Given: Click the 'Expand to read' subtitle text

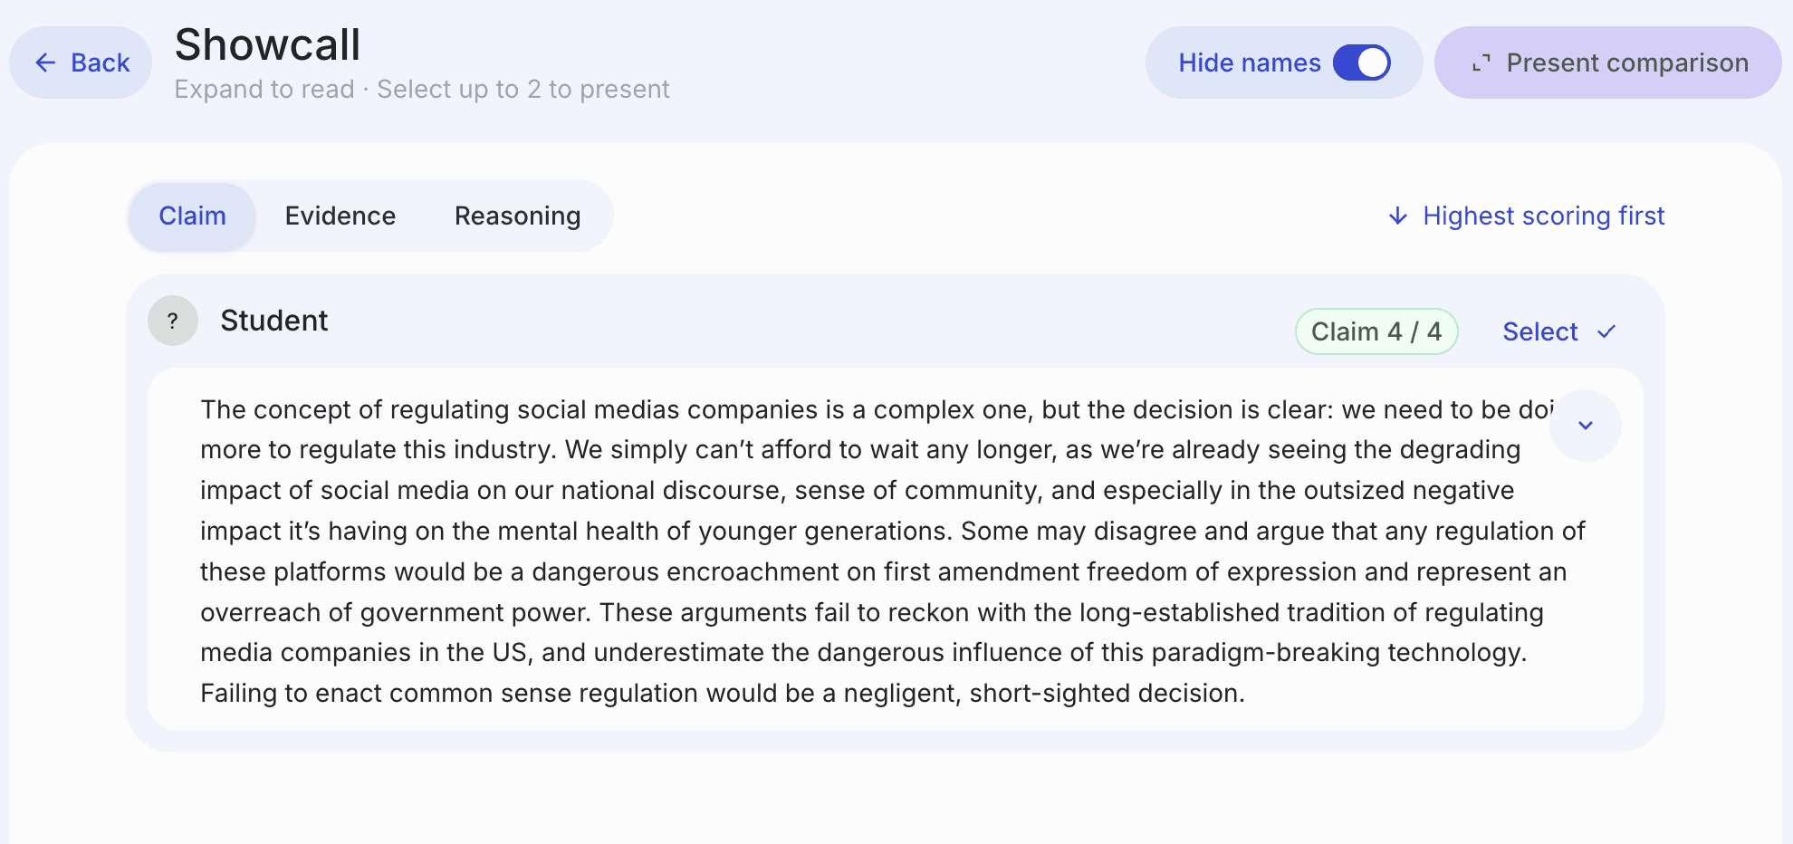Looking at the screenshot, I should [264, 89].
